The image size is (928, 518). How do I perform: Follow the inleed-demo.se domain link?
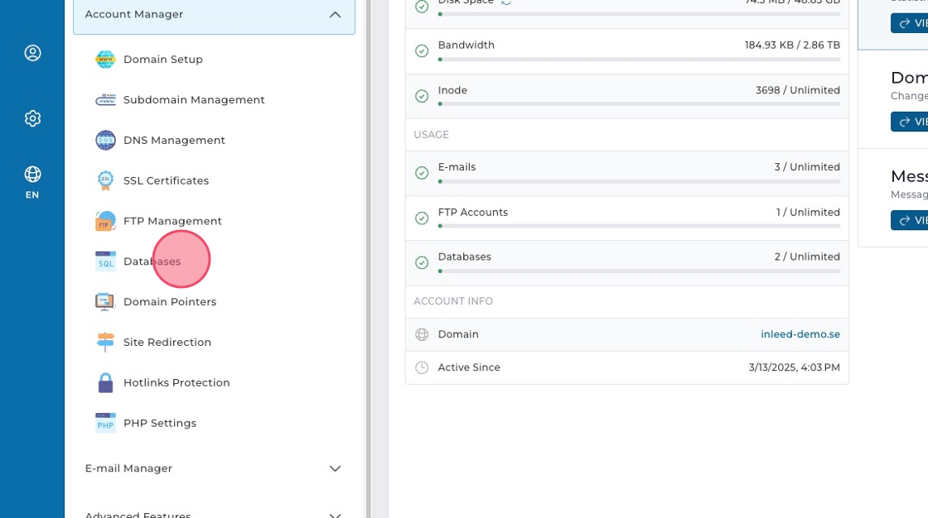(x=800, y=334)
